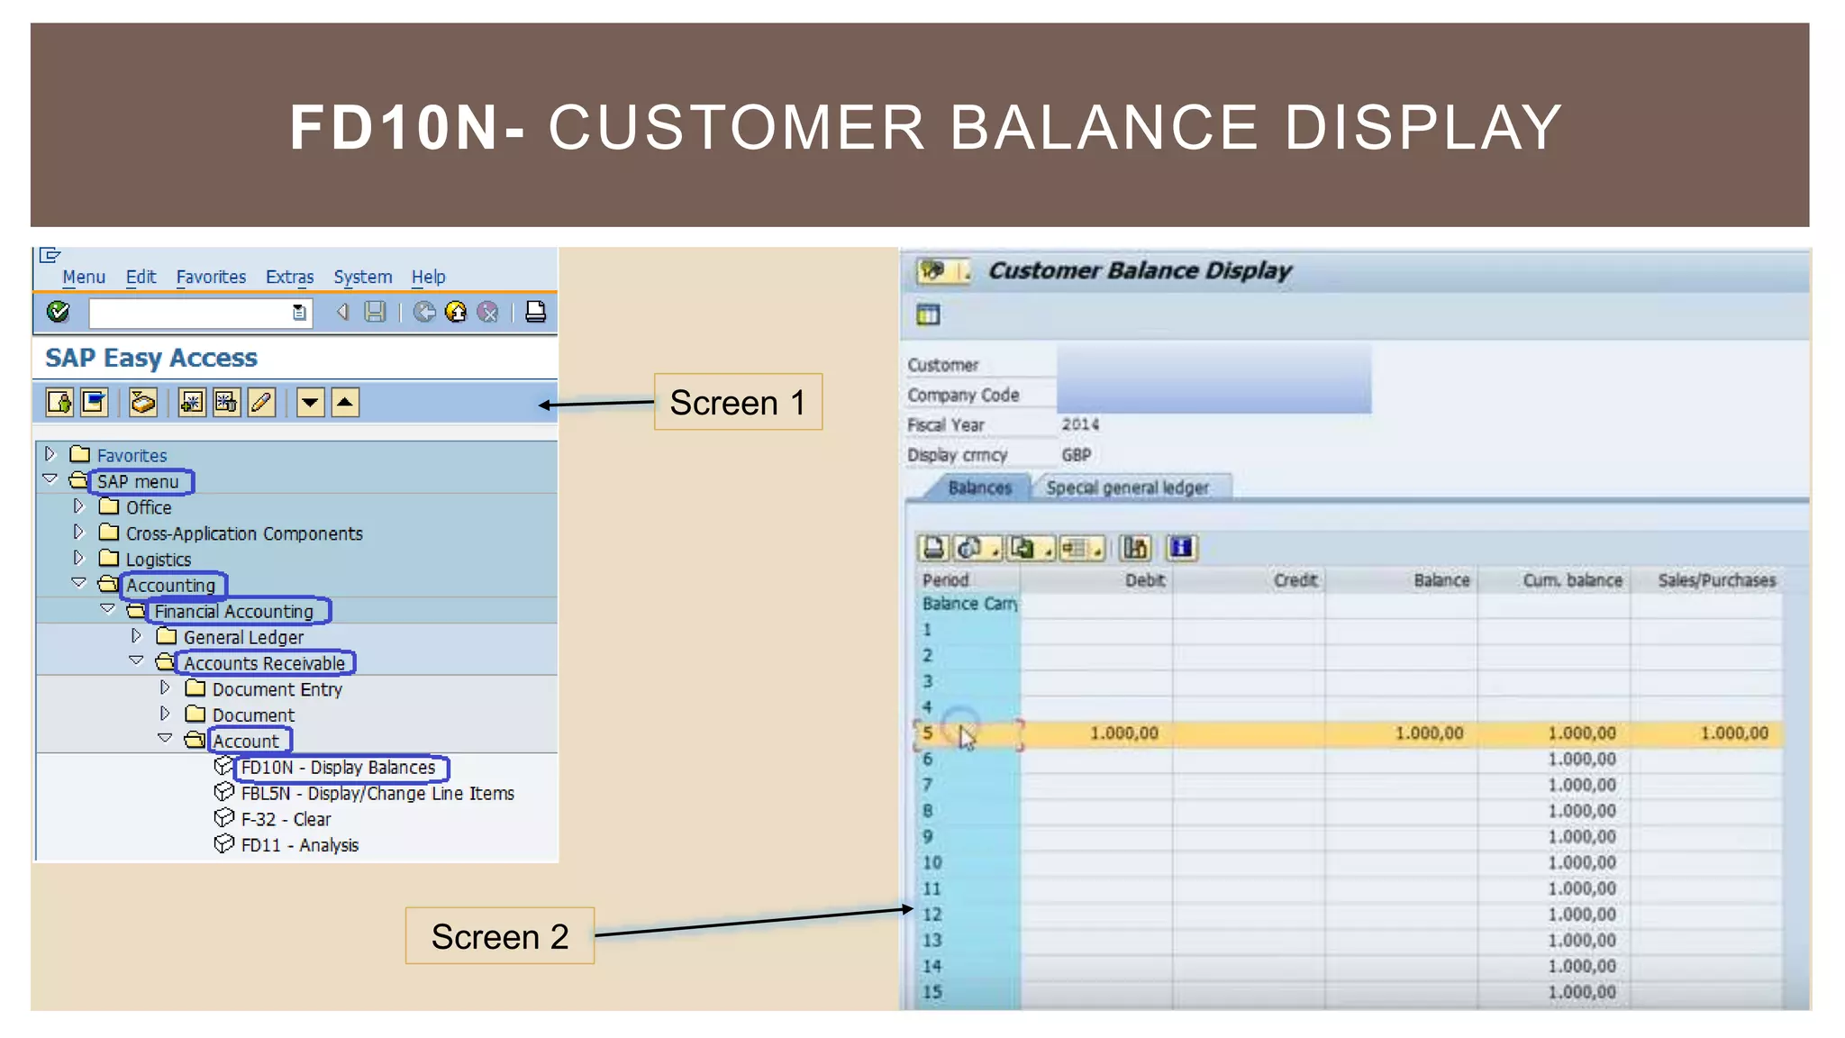The width and height of the screenshot is (1845, 1038).
Task: Open the Edit menu
Action: coord(141,277)
